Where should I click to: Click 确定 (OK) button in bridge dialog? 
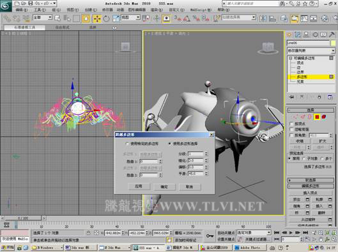pyautogui.click(x=164, y=187)
